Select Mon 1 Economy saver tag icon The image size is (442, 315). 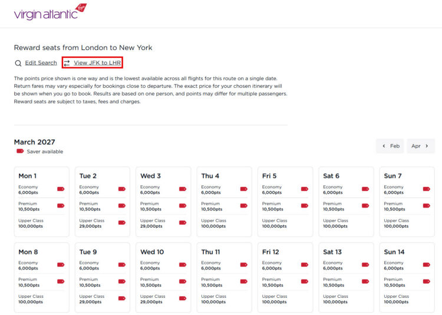(61, 189)
